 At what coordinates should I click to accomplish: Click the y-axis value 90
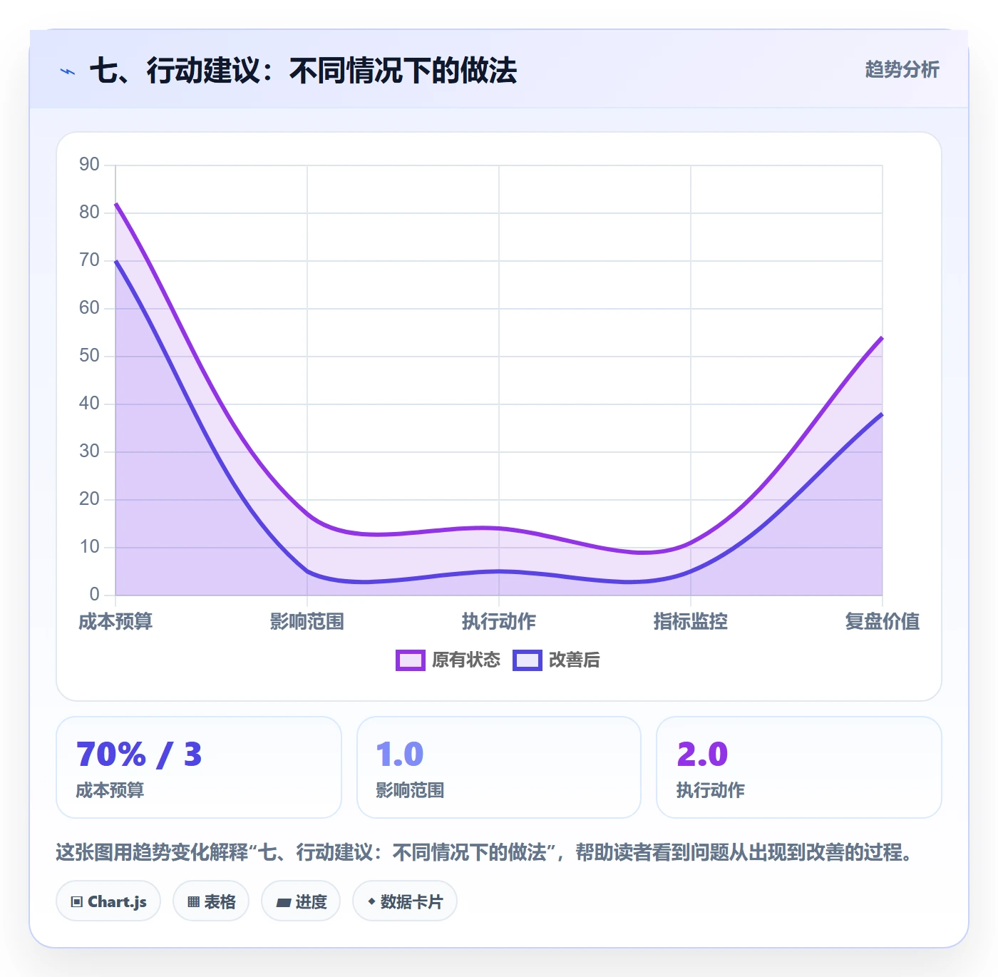pos(90,165)
